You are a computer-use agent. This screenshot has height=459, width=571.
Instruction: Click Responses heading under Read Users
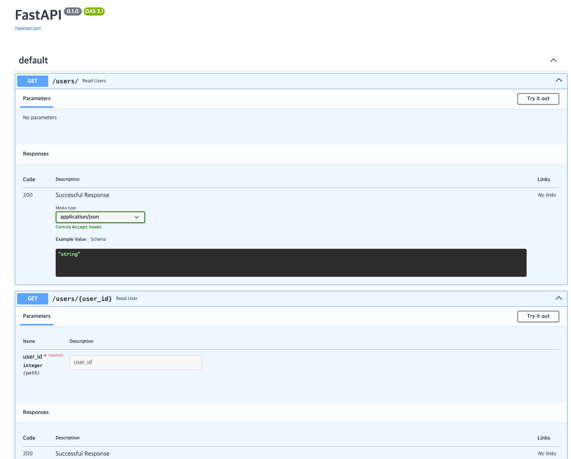[36, 154]
